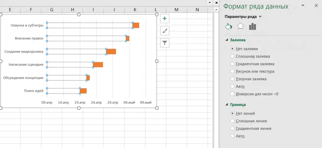Open Chart Elements plus button
This screenshot has height=148, width=322.
coord(165,19)
